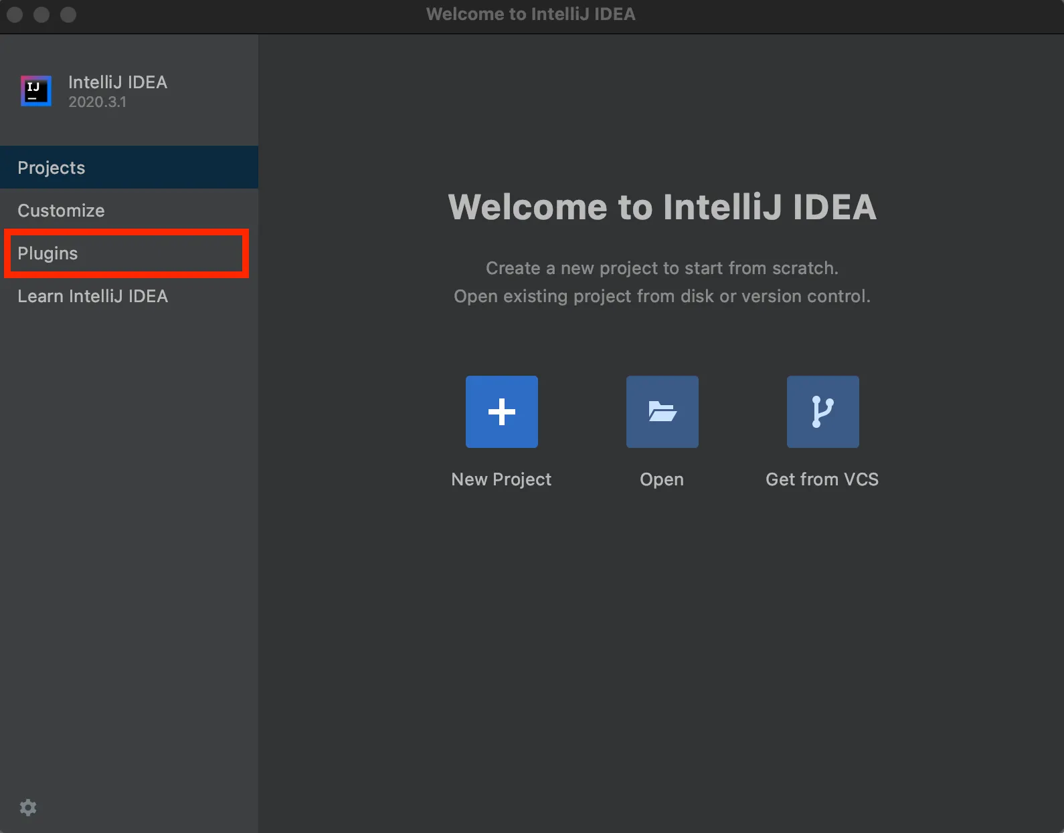Select the Projects tab
The image size is (1064, 833).
[129, 167]
